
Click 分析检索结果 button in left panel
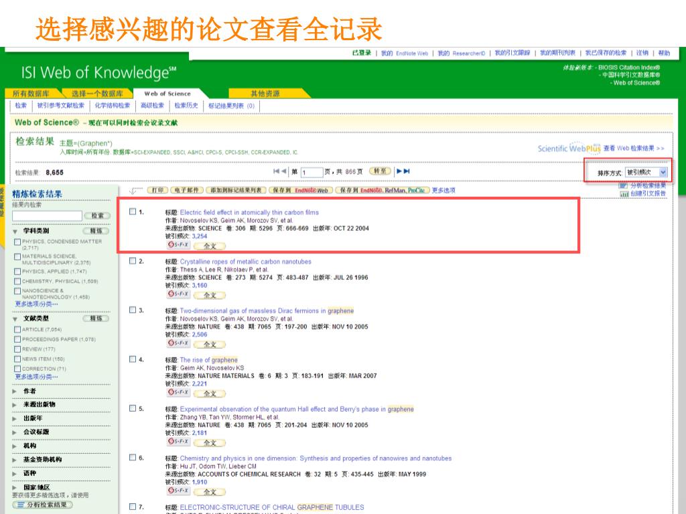pyautogui.click(x=42, y=505)
